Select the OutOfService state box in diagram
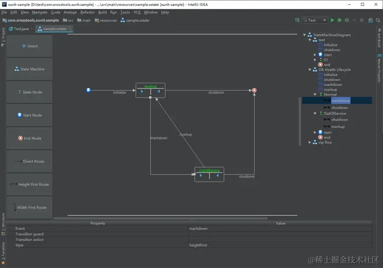 pyautogui.click(x=209, y=174)
